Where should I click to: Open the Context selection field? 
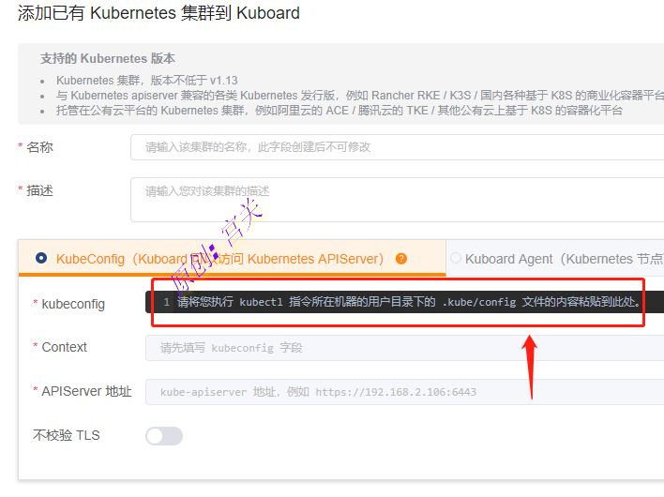[405, 348]
